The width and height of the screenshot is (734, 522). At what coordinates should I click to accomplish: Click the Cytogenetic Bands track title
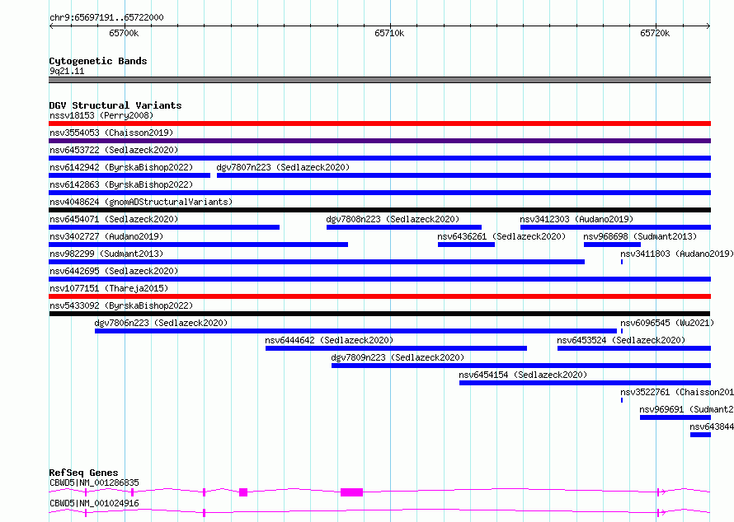(98, 61)
